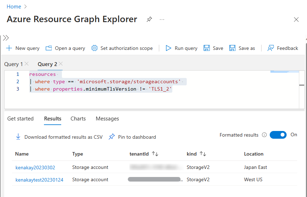
Task: Click the Save as label
Action: pyautogui.click(x=247, y=48)
